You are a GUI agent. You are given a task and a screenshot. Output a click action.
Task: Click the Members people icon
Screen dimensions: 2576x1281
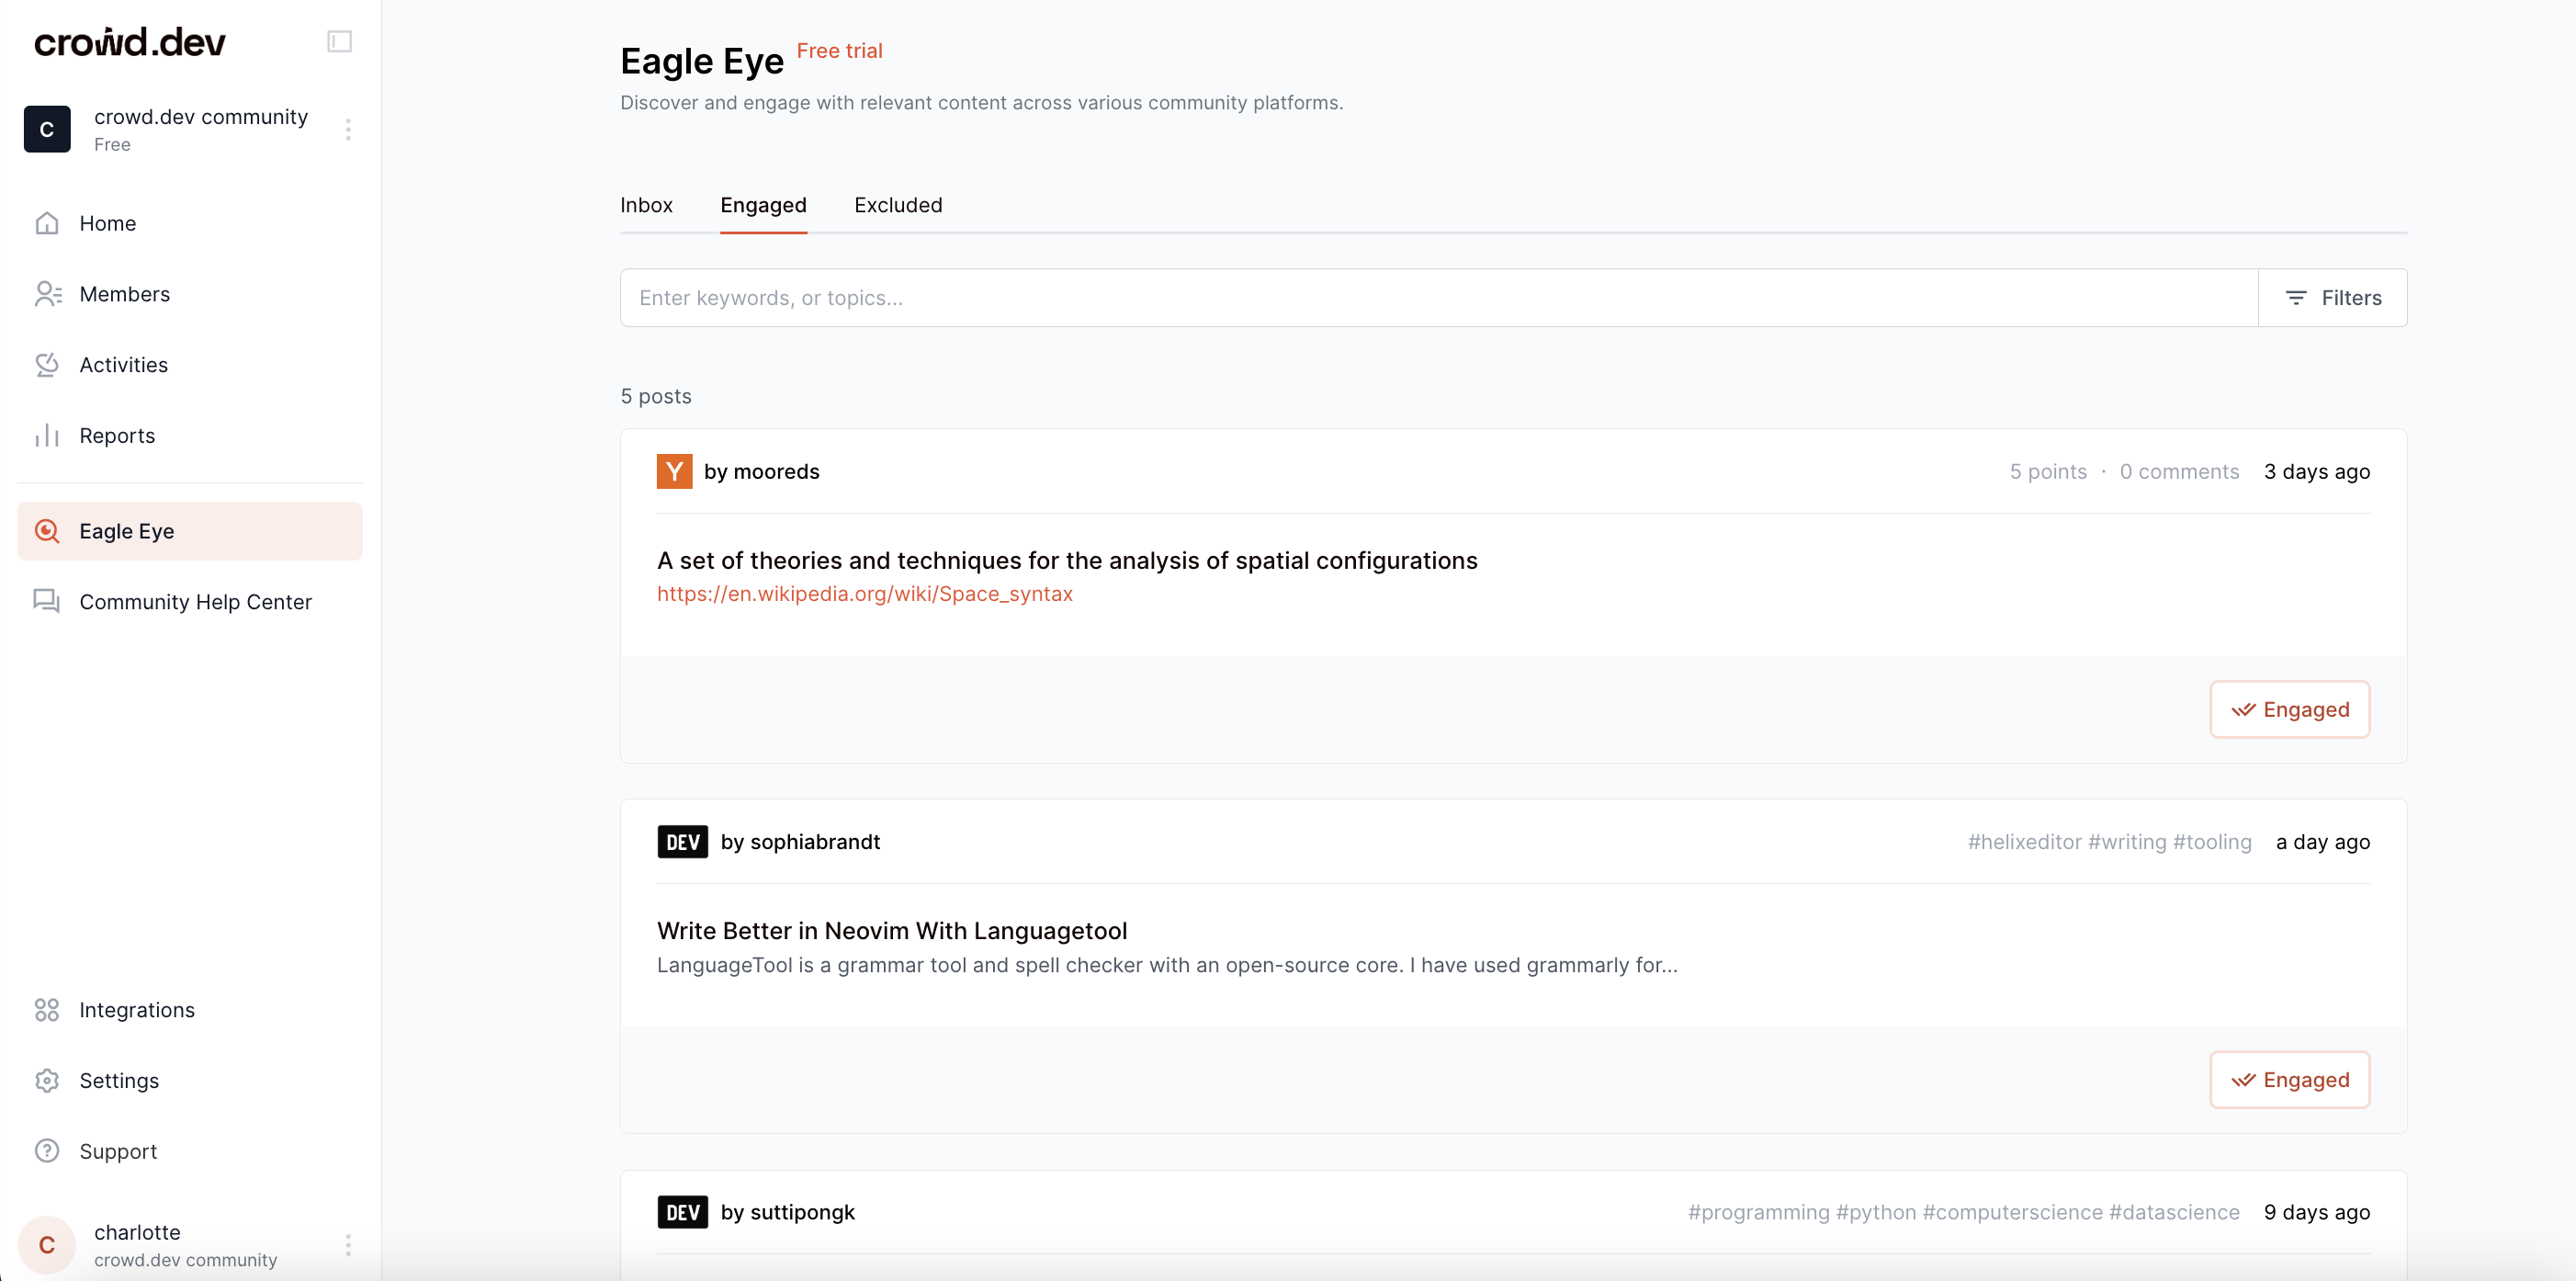tap(47, 294)
